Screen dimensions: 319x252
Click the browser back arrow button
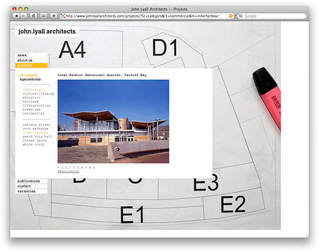[16, 16]
